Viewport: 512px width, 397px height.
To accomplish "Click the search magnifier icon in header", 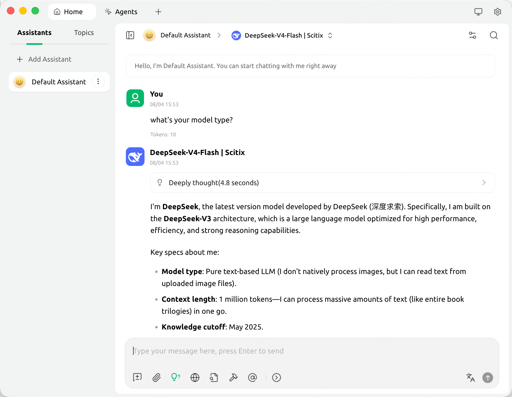I will [494, 35].
